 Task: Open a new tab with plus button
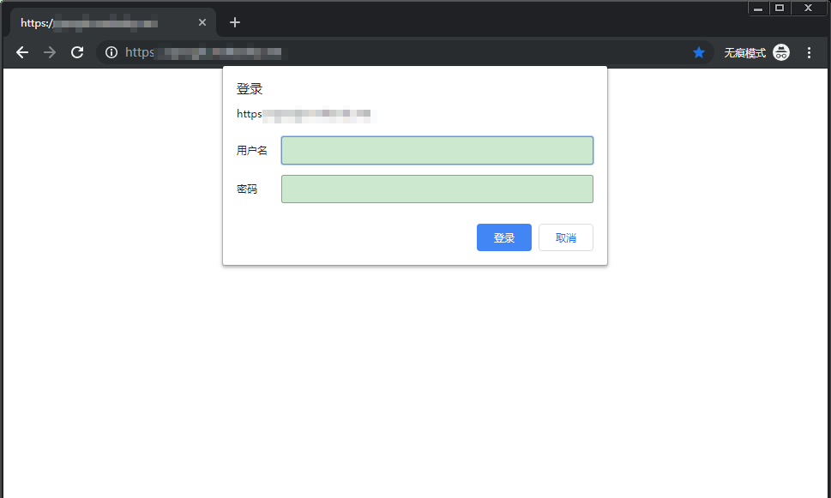click(235, 22)
